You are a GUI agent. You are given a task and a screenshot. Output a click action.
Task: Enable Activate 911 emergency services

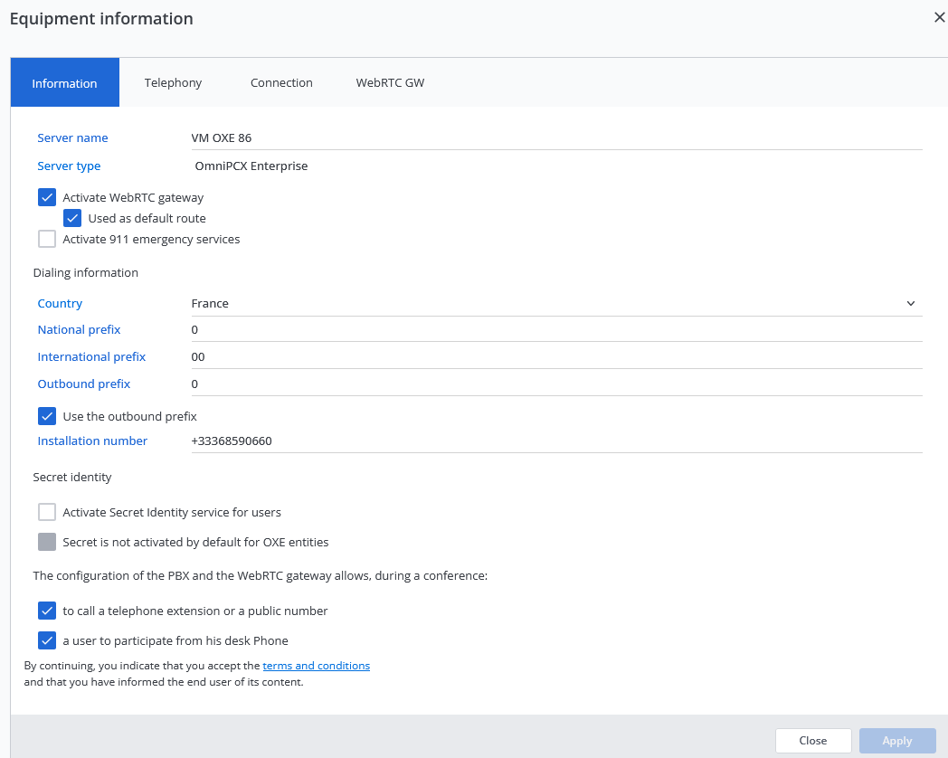tap(47, 240)
